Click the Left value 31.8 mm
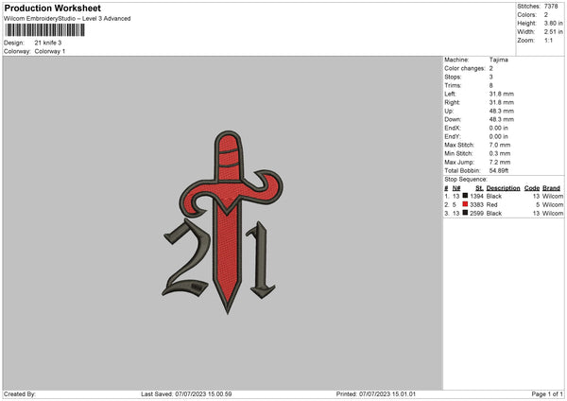The height and width of the screenshot is (401, 567). pos(502,94)
